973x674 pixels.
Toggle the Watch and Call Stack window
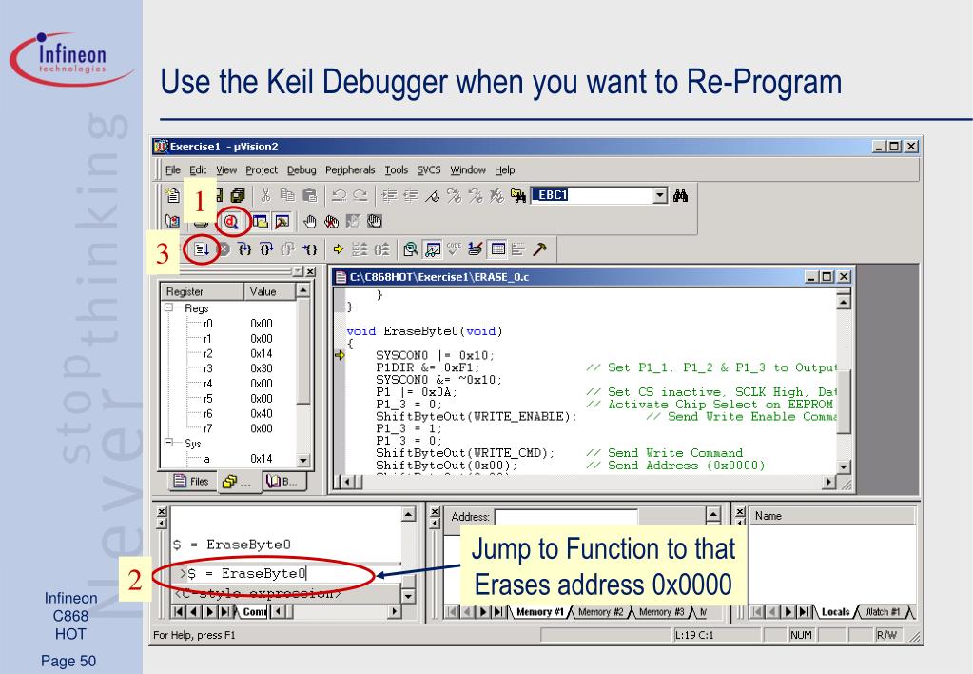433,249
